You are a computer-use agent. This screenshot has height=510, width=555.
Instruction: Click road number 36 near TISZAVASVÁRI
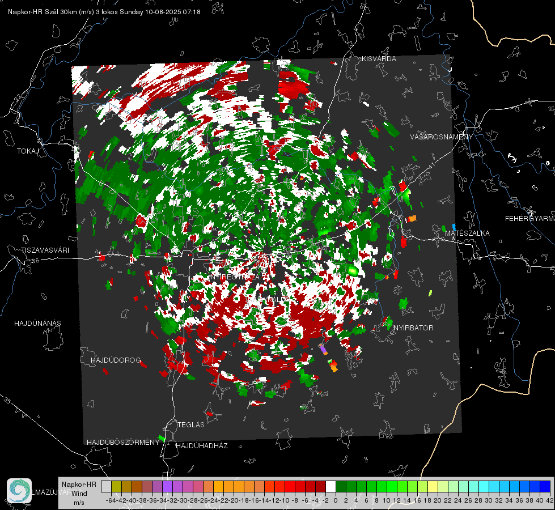click(x=35, y=261)
